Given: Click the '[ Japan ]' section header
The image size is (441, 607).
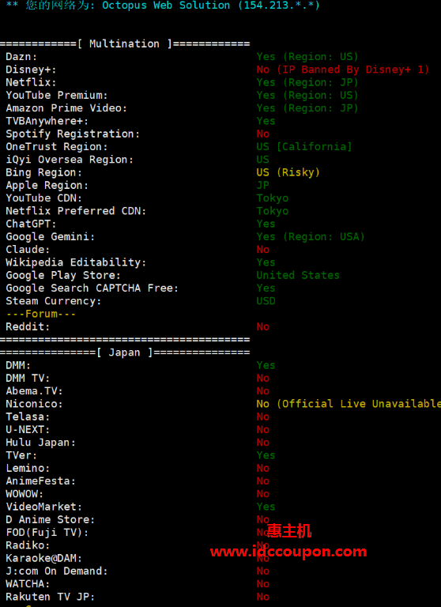Looking at the screenshot, I should 125,353.
